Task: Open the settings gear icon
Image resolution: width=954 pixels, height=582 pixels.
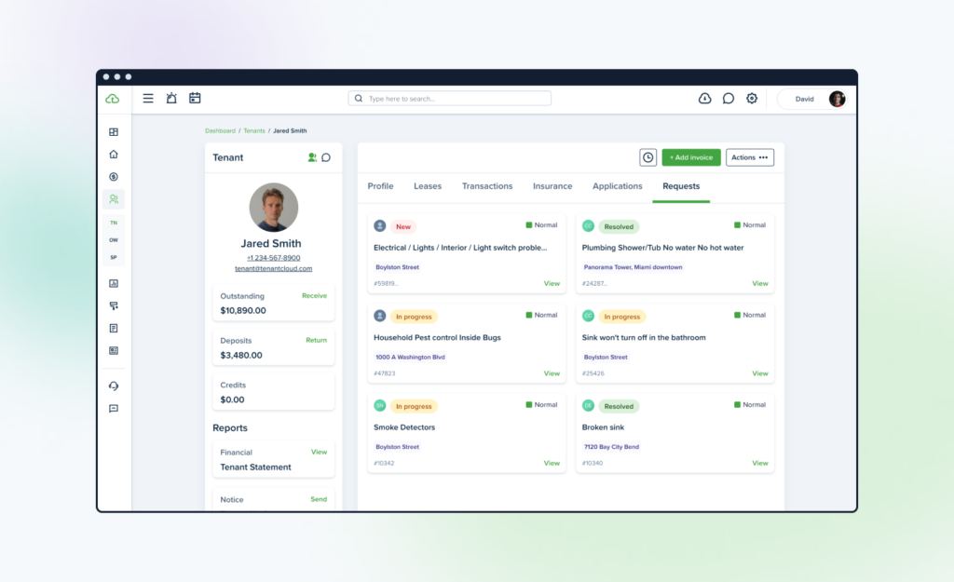Action: pyautogui.click(x=752, y=99)
